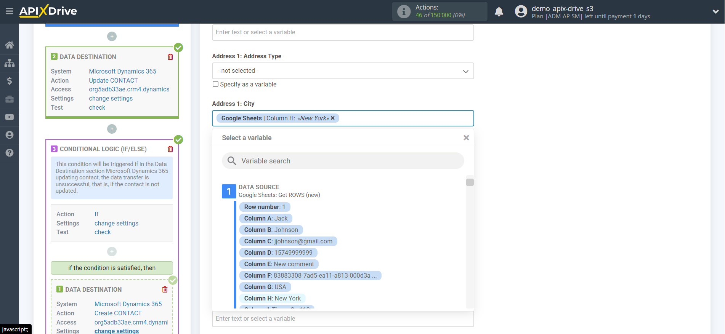Image resolution: width=725 pixels, height=334 pixels.
Task: Click the Actions 46 of 150'000 counter
Action: 440,11
